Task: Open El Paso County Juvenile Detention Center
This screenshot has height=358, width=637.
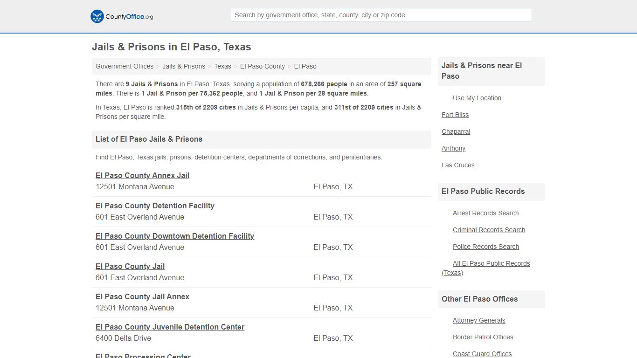Action: (x=170, y=327)
